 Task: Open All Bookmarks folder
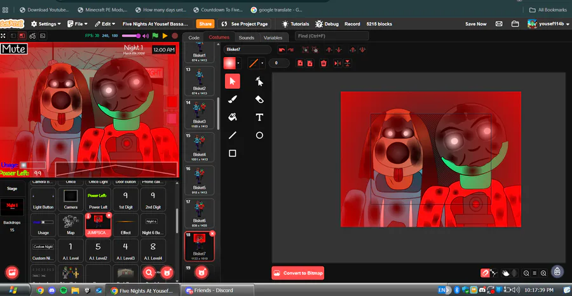548,10
